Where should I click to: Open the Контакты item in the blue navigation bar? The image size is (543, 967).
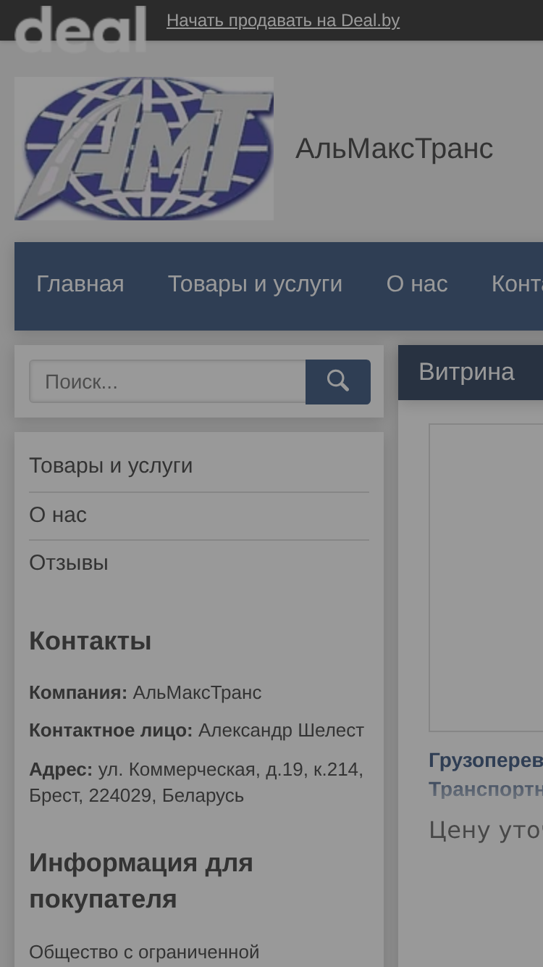pyautogui.click(x=517, y=284)
